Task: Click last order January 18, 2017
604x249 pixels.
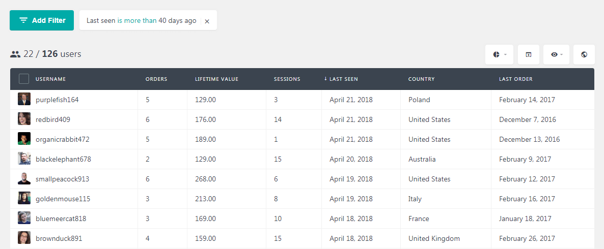Action: tap(526, 219)
